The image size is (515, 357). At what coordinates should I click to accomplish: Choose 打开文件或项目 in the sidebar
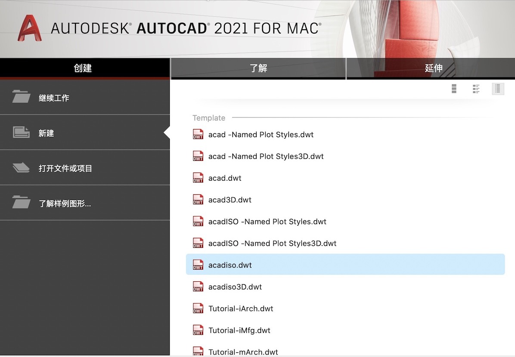[85, 168]
